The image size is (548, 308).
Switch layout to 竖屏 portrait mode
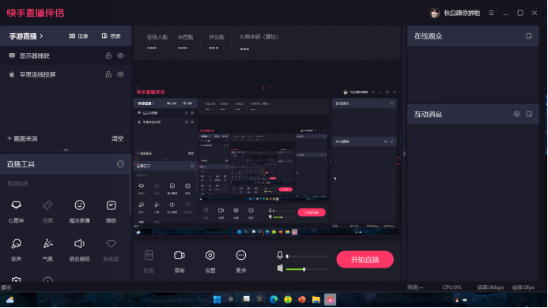(x=111, y=36)
